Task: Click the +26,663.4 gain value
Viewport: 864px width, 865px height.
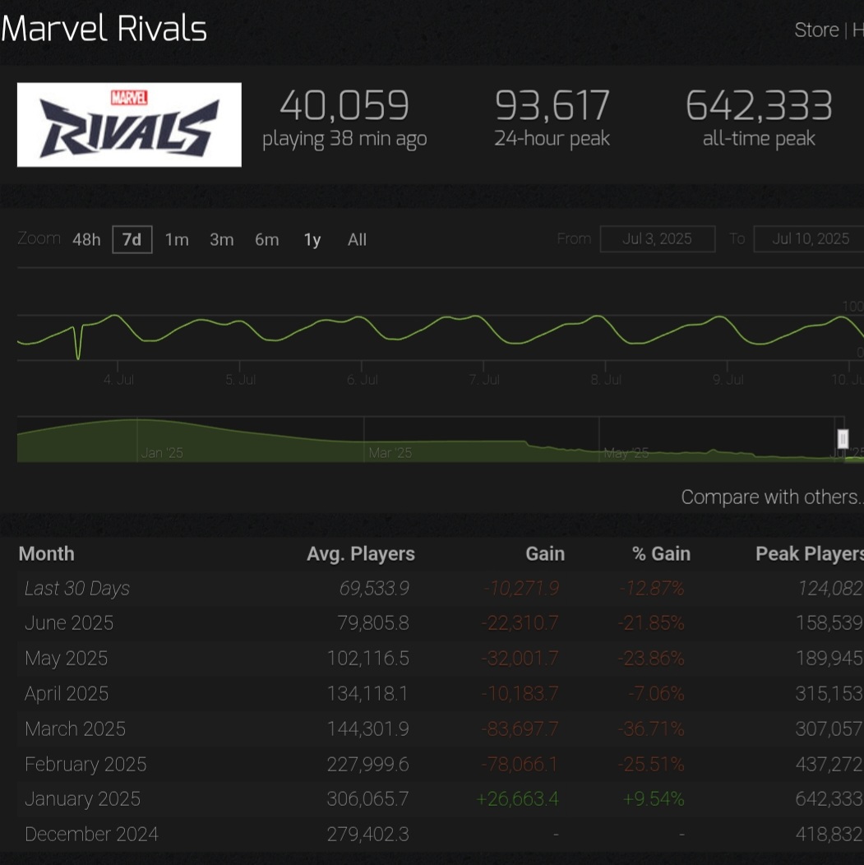Action: coord(517,798)
